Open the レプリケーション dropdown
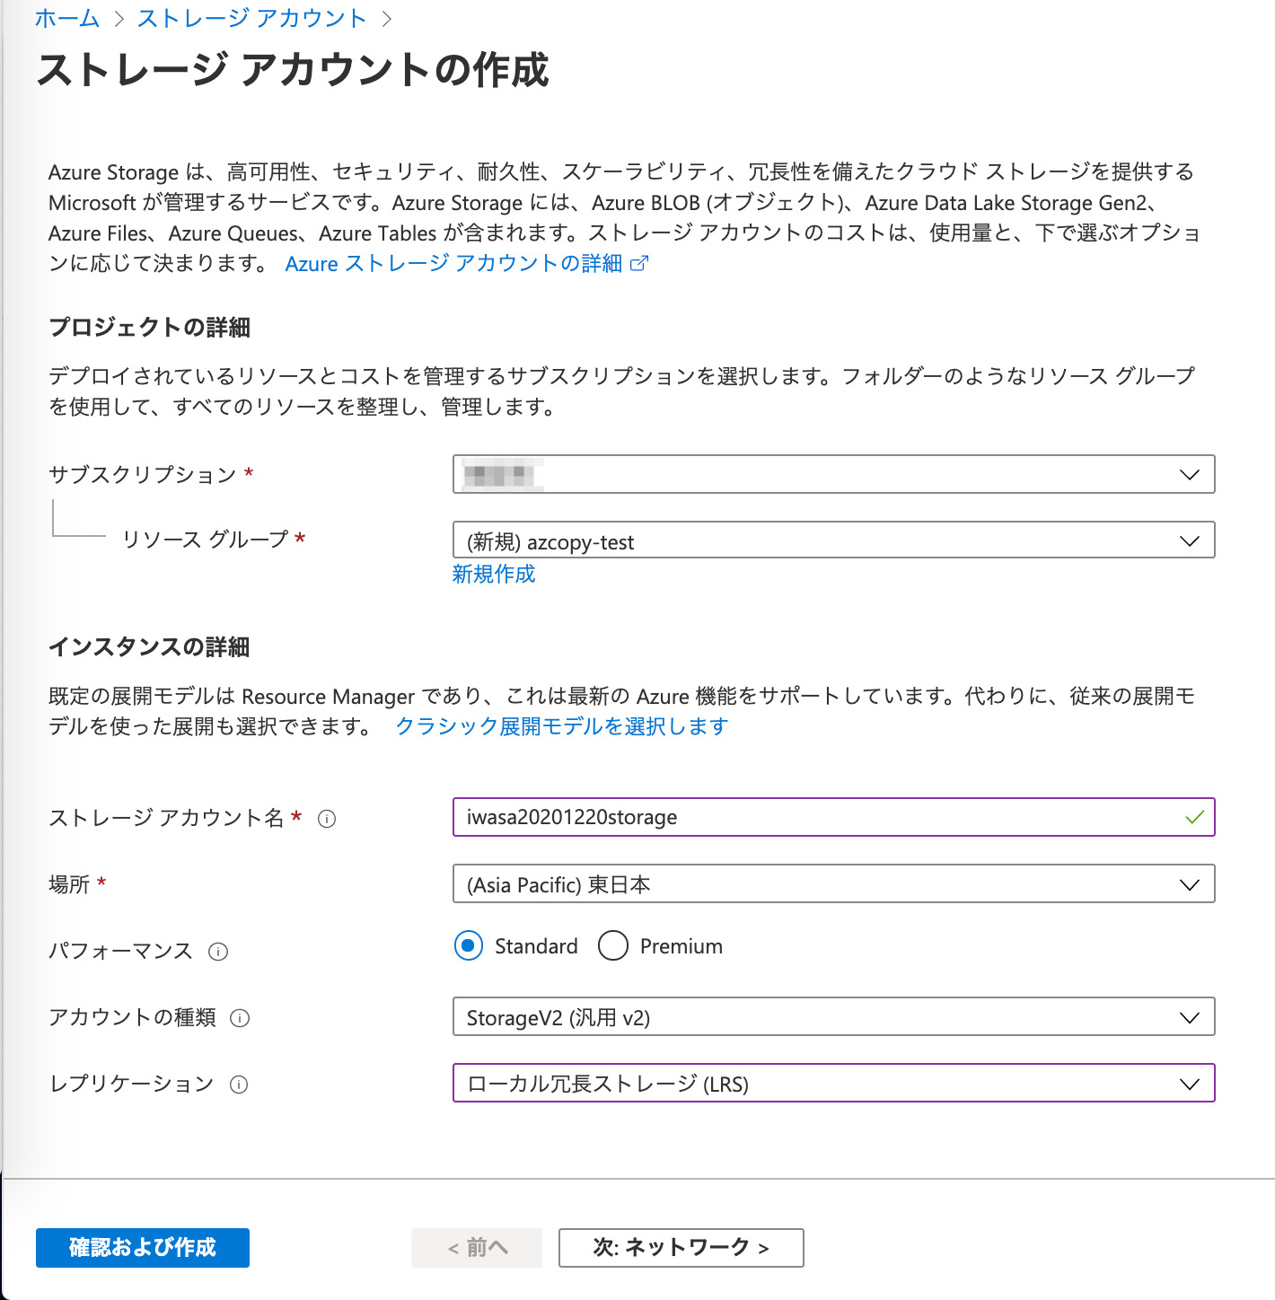The width and height of the screenshot is (1275, 1300). (833, 1083)
